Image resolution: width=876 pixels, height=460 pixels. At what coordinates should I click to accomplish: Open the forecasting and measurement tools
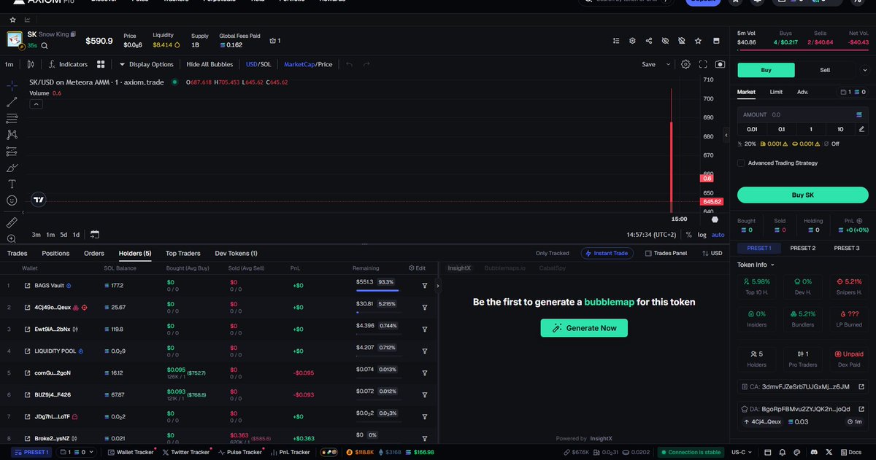(x=12, y=152)
